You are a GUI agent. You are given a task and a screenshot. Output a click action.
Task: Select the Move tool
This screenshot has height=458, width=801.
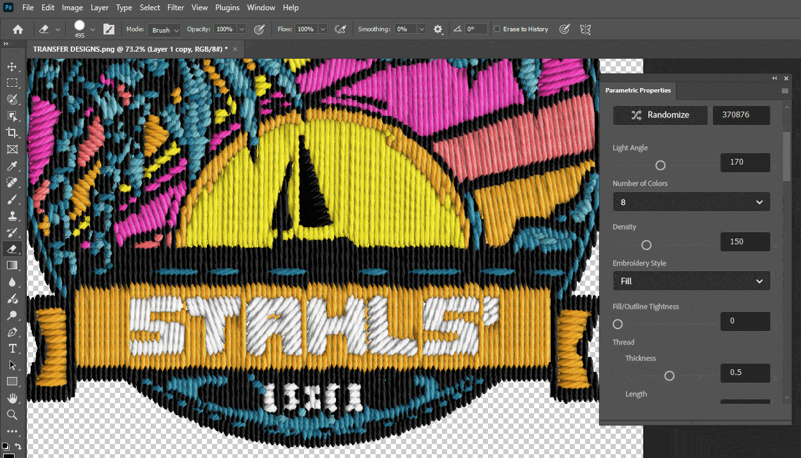coord(12,66)
